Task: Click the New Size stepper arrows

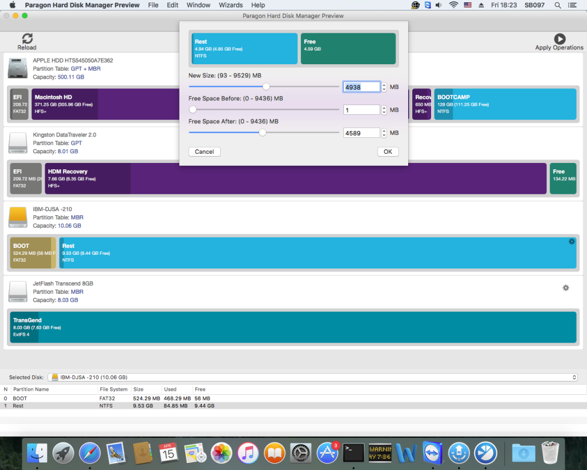Action: click(x=383, y=87)
